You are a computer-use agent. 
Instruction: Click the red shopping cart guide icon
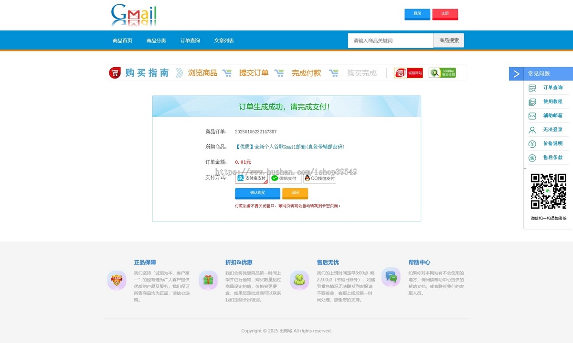point(115,73)
